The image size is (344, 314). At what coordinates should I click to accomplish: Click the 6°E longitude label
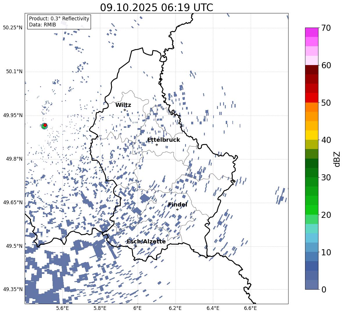[137, 308]
